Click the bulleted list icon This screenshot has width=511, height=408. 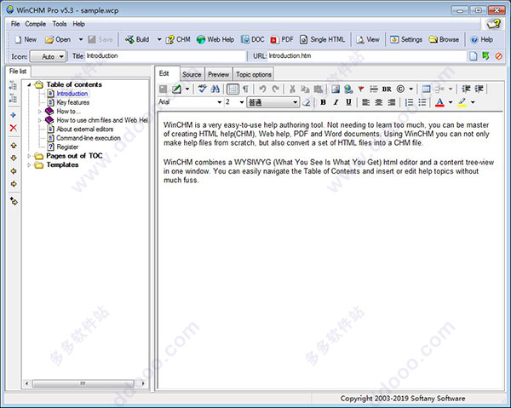[x=422, y=102]
